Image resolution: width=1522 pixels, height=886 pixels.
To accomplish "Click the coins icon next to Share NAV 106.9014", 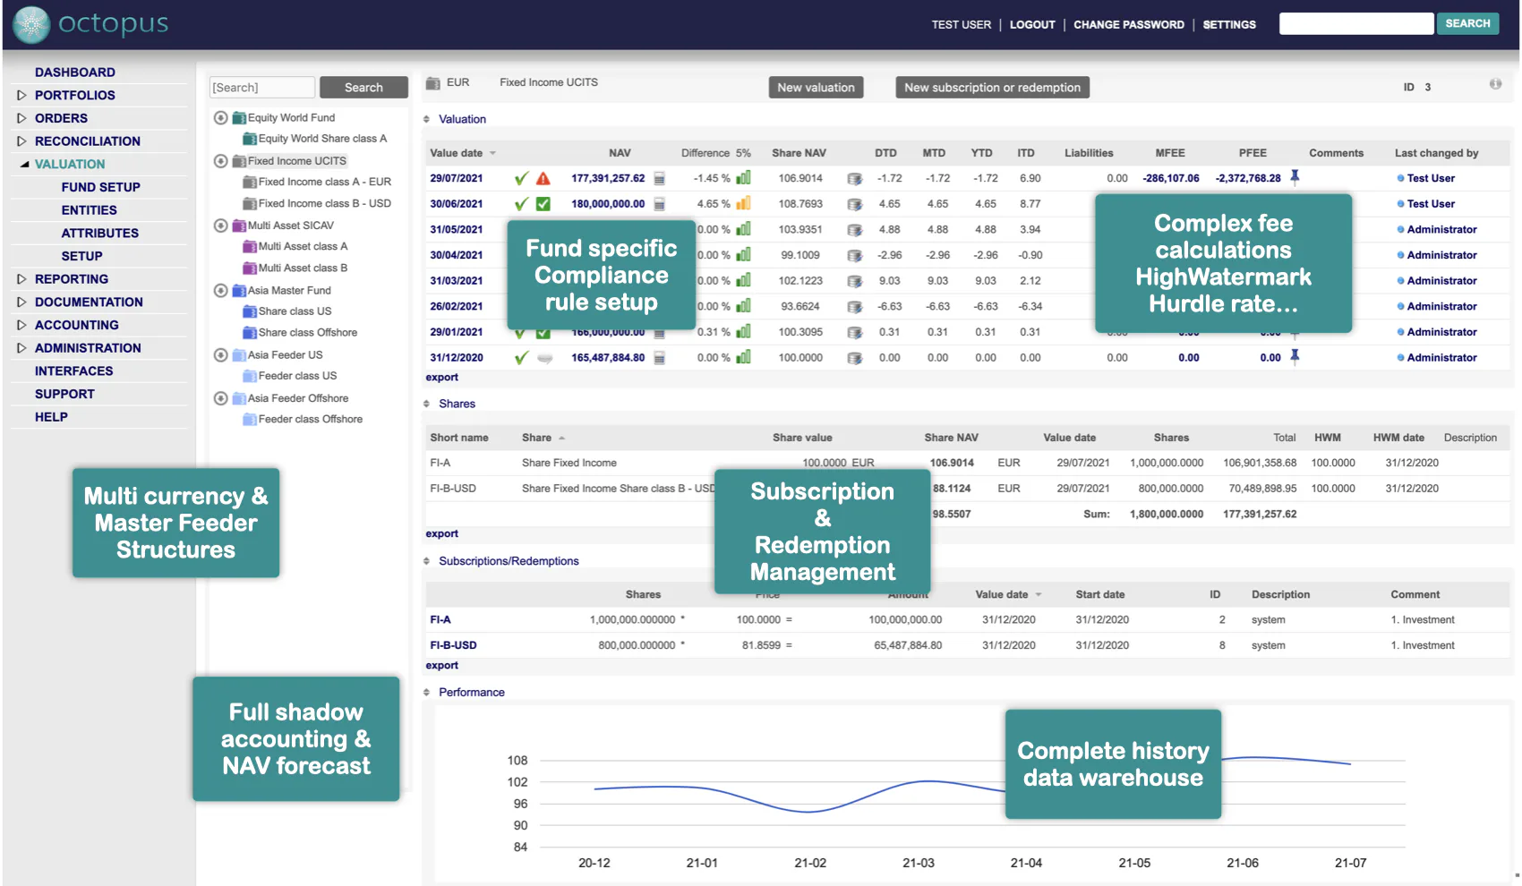I will (855, 178).
